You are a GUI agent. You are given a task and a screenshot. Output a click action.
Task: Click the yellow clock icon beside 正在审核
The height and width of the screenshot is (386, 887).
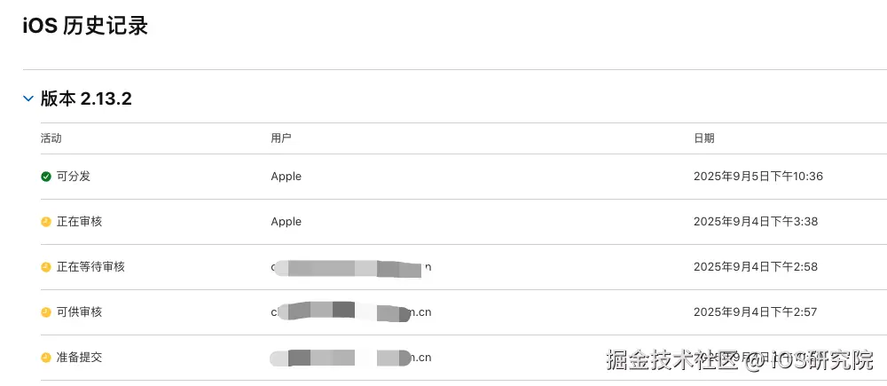point(46,222)
